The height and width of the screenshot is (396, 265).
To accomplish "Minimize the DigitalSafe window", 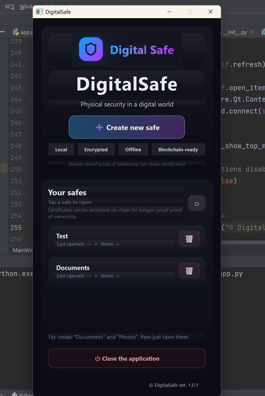I will pos(169,12).
